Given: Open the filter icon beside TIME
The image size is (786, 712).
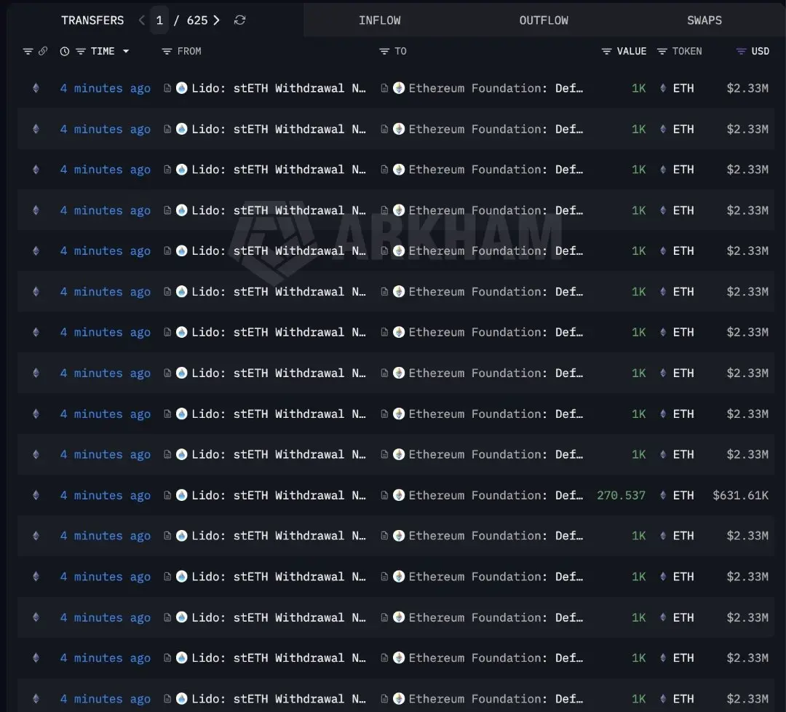Looking at the screenshot, I should [80, 51].
